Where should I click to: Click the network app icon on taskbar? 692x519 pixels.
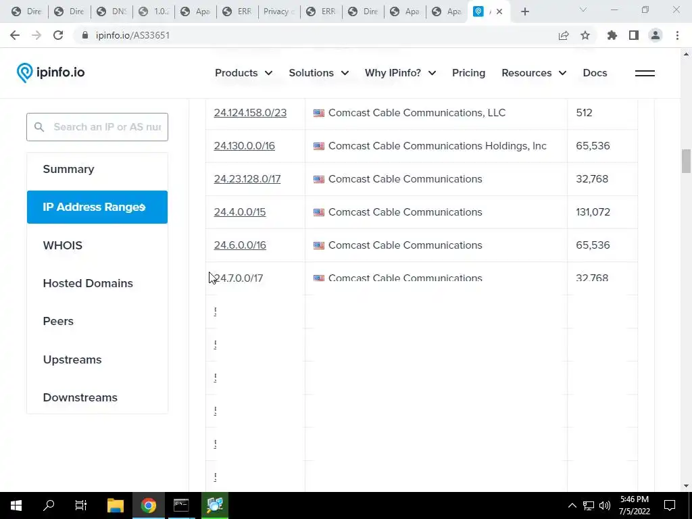(x=215, y=505)
